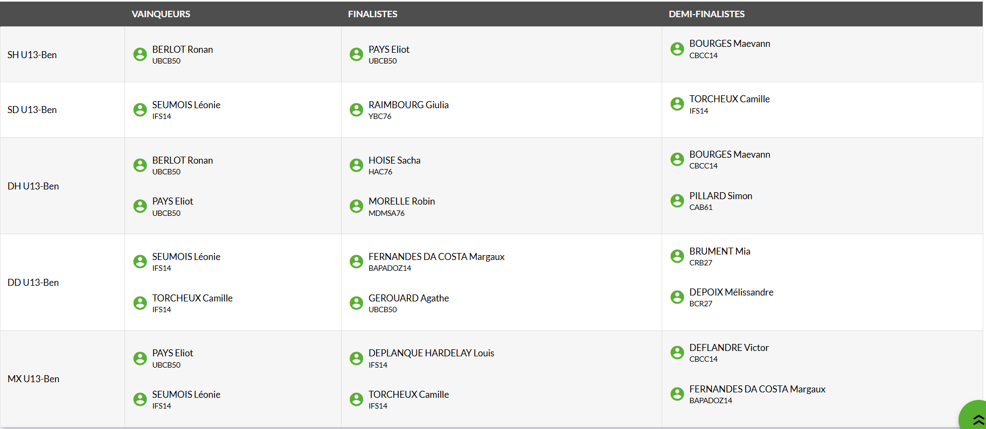
Task: Open the DEPOIX Mélissandre player name
Action: [x=731, y=292]
